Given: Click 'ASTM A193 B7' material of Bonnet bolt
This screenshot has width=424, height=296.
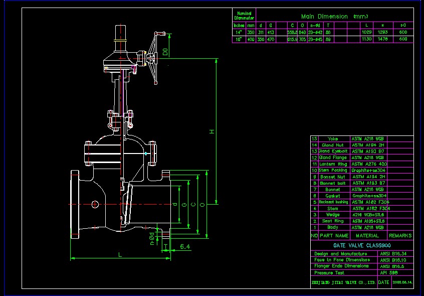Looking at the screenshot, I should [369, 183].
